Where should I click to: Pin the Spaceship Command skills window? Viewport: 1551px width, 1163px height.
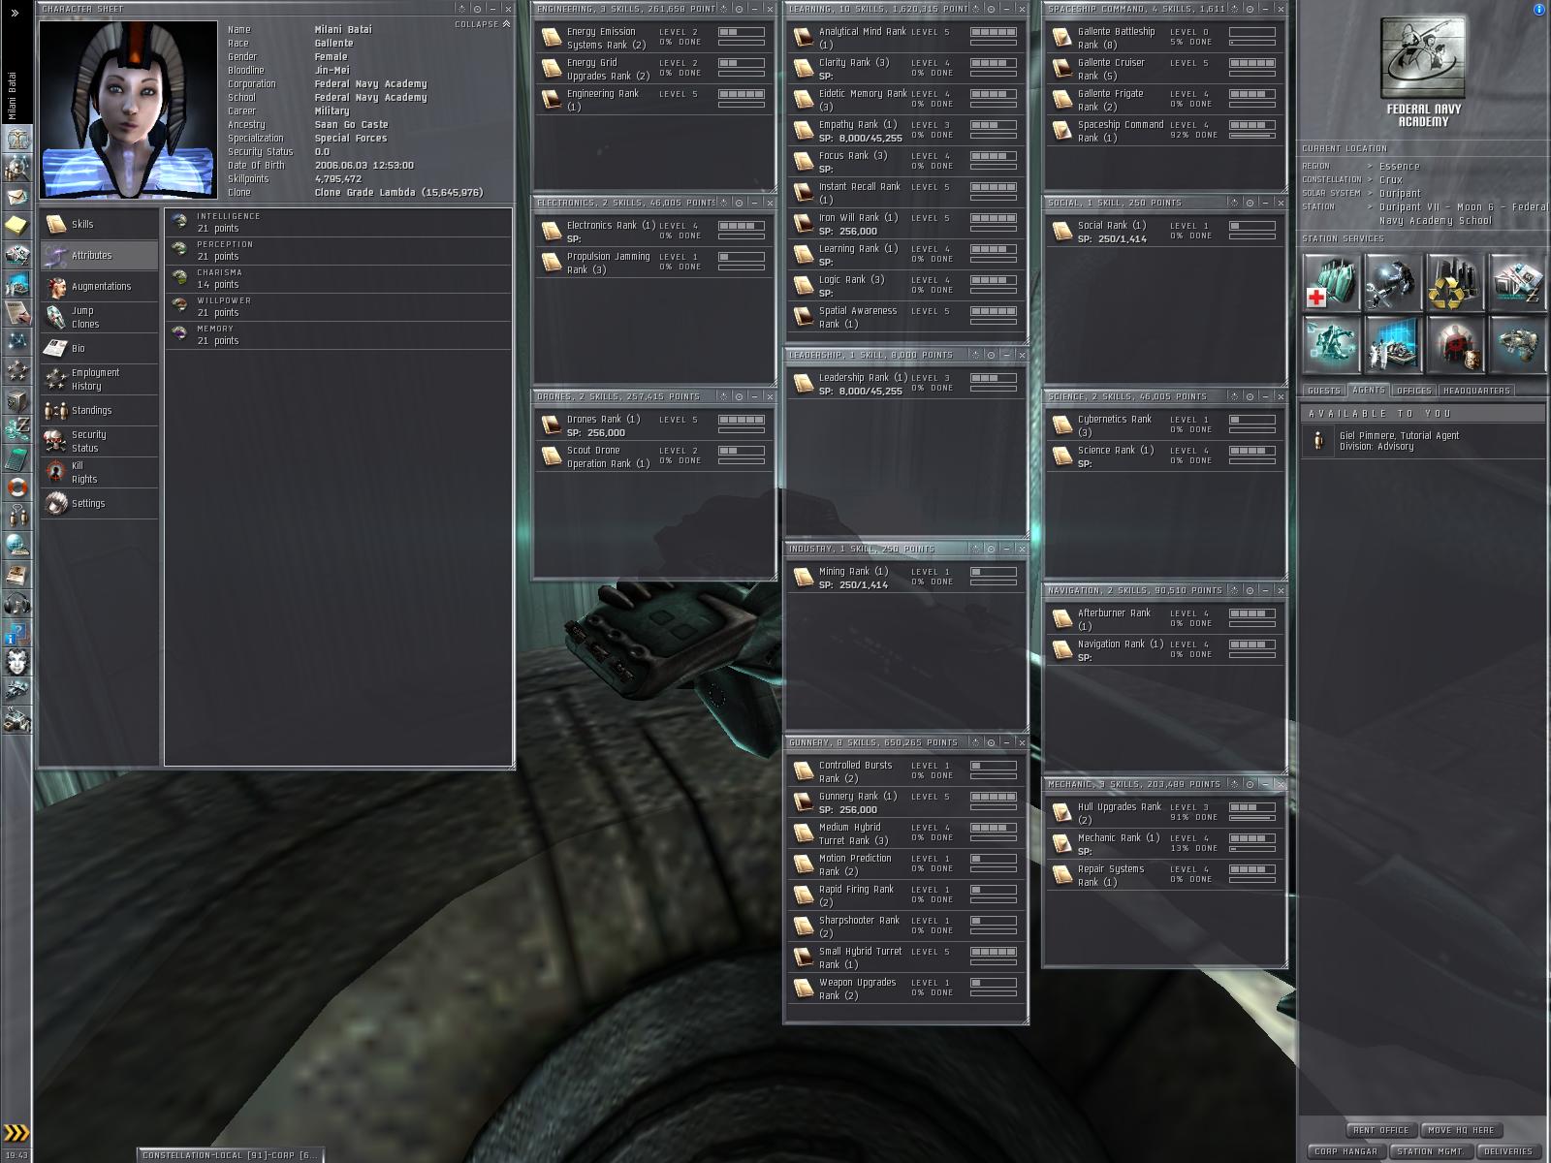click(1250, 9)
